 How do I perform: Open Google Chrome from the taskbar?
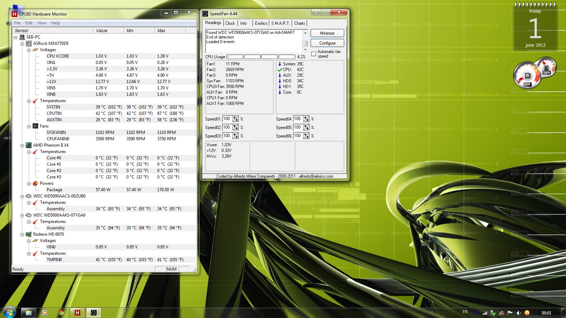(61, 313)
